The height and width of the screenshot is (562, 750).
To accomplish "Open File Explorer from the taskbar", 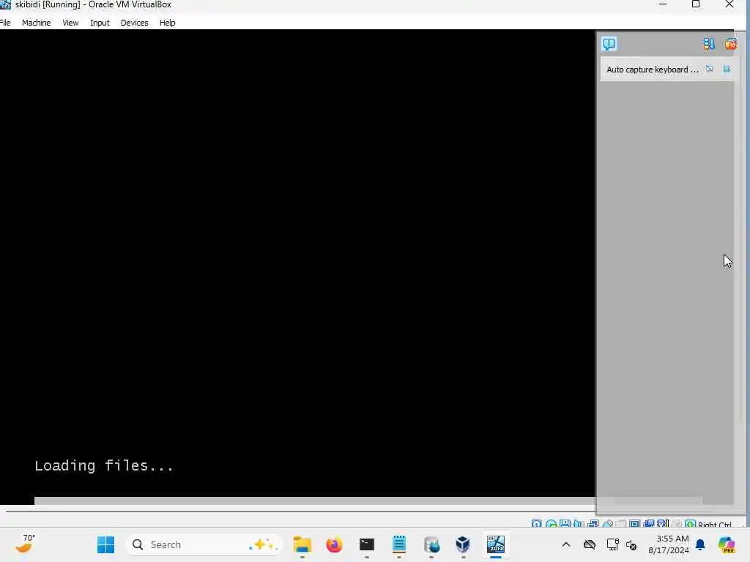I will [x=302, y=544].
